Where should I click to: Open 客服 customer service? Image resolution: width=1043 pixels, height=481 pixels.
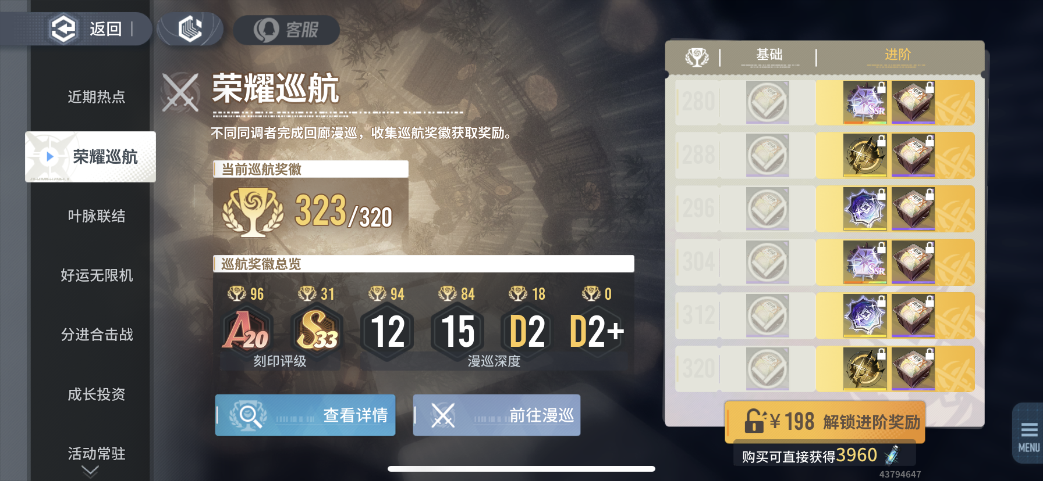click(x=286, y=30)
